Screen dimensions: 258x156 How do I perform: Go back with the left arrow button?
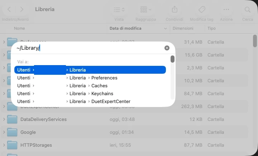pyautogui.click(x=9, y=9)
